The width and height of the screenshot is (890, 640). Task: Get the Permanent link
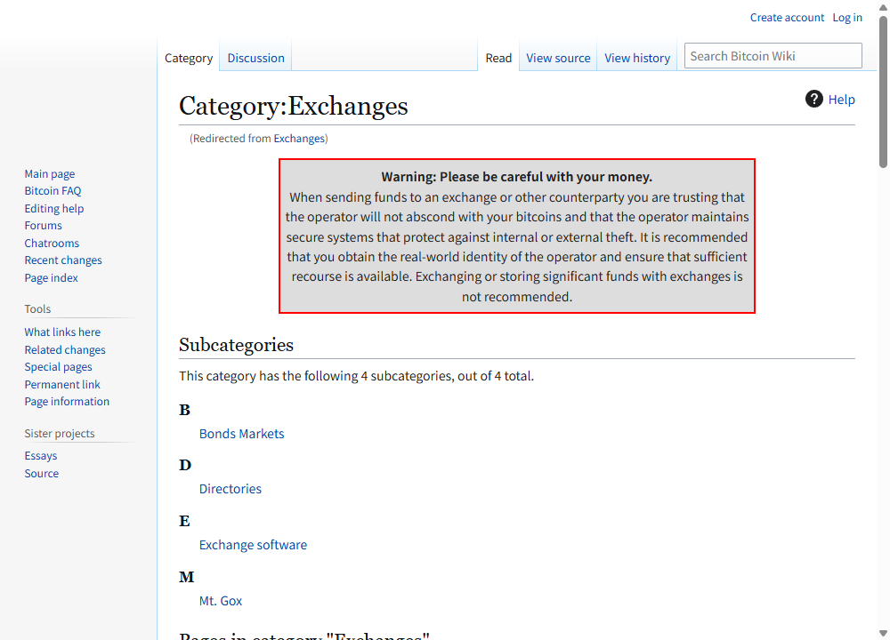[x=62, y=384]
